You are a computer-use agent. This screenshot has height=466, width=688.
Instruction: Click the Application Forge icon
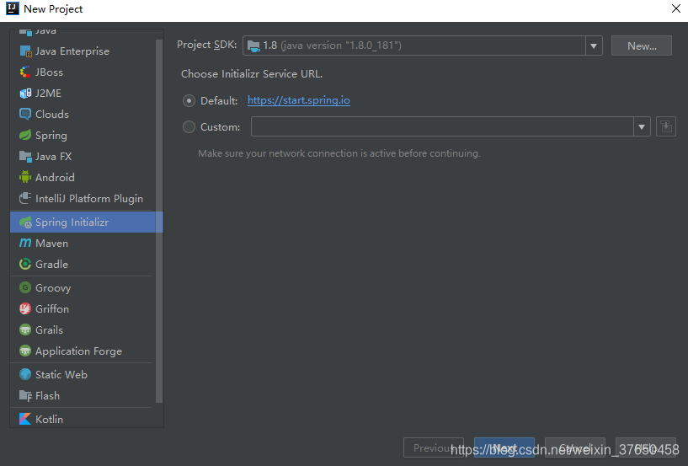click(25, 351)
